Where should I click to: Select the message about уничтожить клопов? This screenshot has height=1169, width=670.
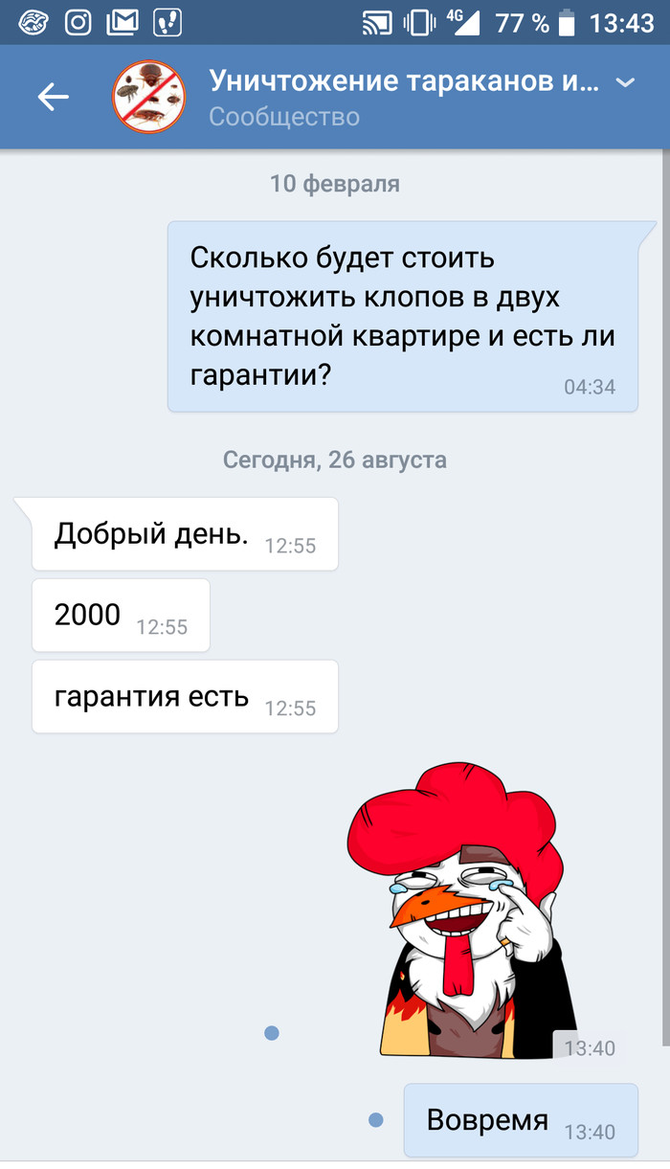[403, 317]
